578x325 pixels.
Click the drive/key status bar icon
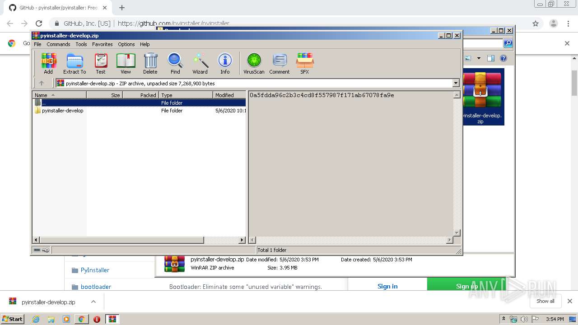coord(42,250)
